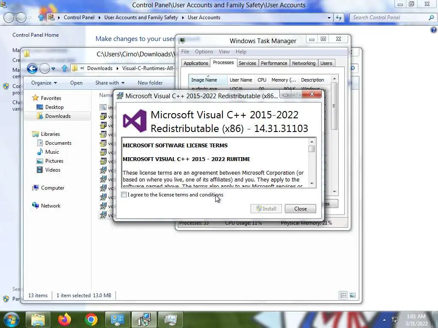Screen dimensions: 438x328
Task: Click User Accounts breadcrumb in address bar
Action: 204,17
